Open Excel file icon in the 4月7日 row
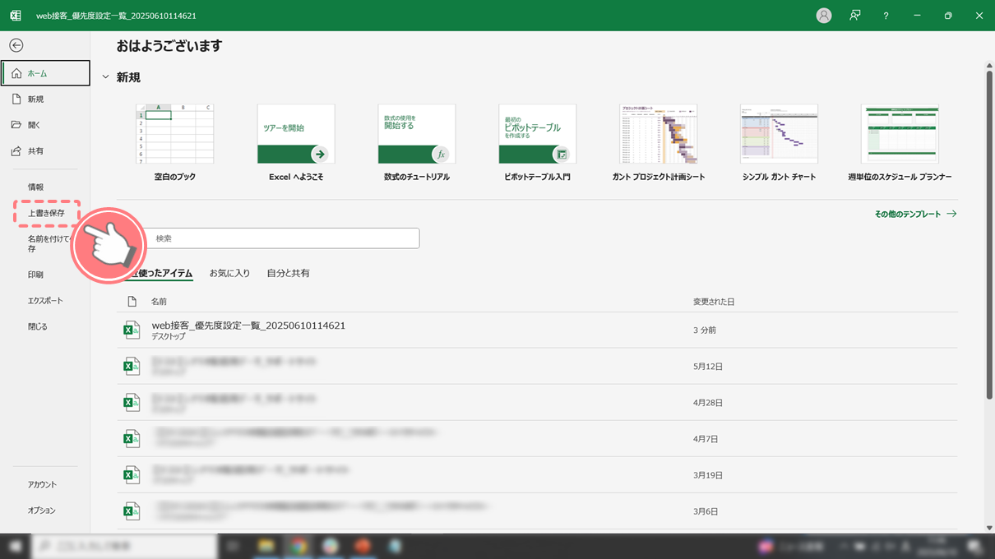The height and width of the screenshot is (559, 995). [x=132, y=439]
